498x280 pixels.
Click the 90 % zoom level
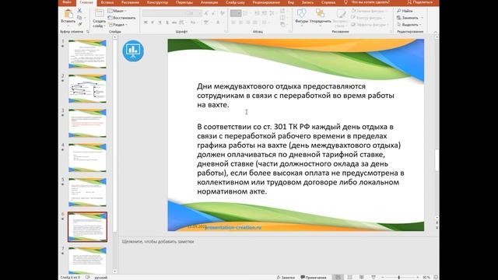(426, 278)
